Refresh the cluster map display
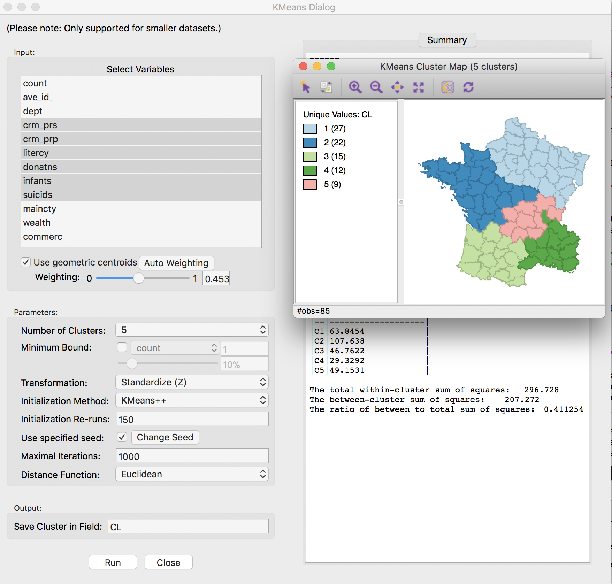 pyautogui.click(x=468, y=87)
